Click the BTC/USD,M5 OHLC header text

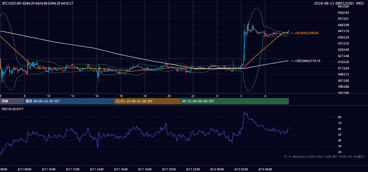(37, 3)
